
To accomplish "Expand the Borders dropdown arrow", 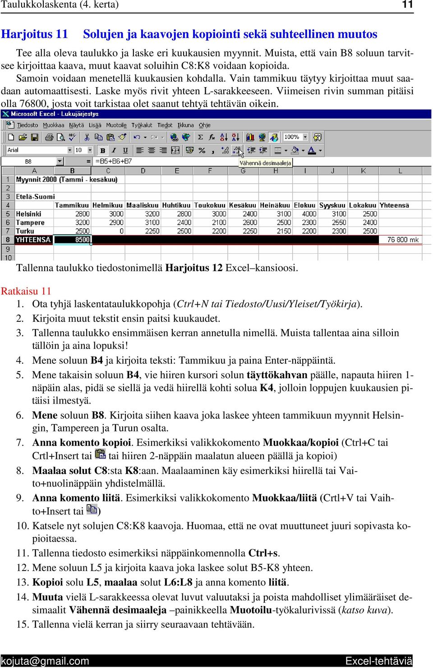I will click(286, 150).
